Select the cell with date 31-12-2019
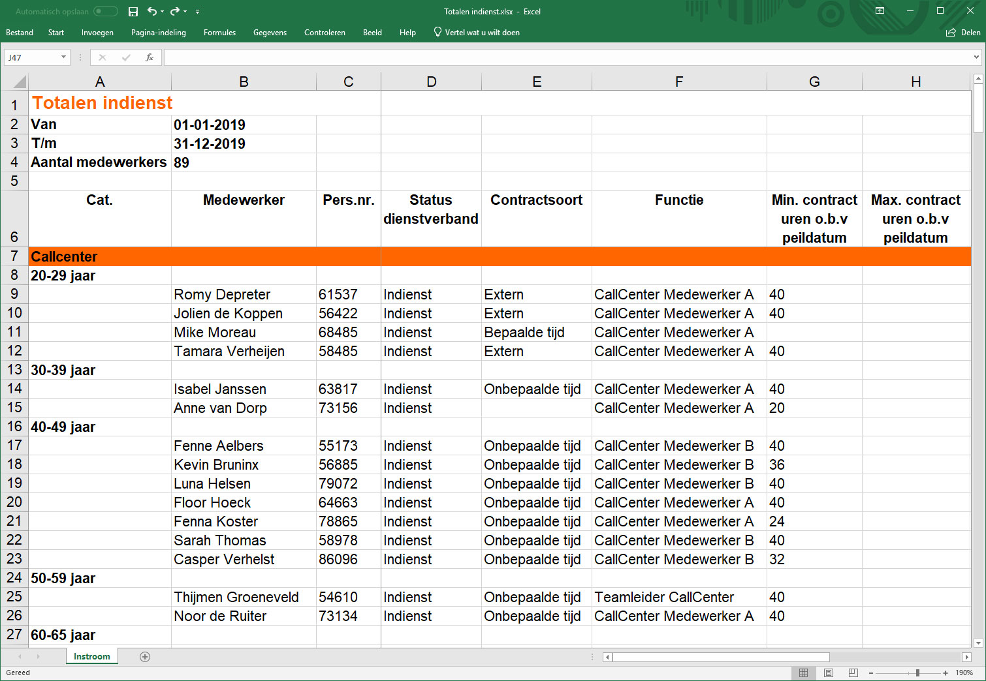Viewport: 986px width, 681px height. pyautogui.click(x=244, y=144)
